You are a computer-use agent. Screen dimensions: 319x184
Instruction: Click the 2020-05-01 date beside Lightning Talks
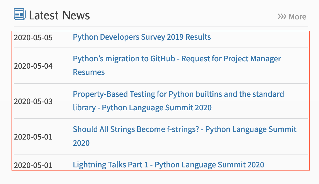pos(33,165)
